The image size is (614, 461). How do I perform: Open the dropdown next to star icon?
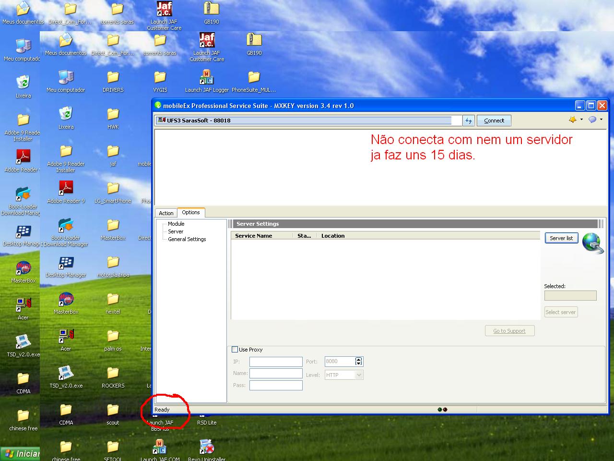tap(581, 120)
